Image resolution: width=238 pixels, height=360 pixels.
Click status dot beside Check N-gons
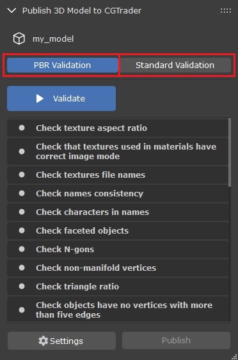point(22,249)
